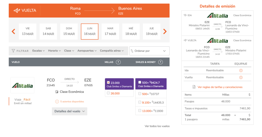Viewport: 262px width, 137px height.
Task: Click the Ida Reembolsable fare text
Action: coord(215,70)
